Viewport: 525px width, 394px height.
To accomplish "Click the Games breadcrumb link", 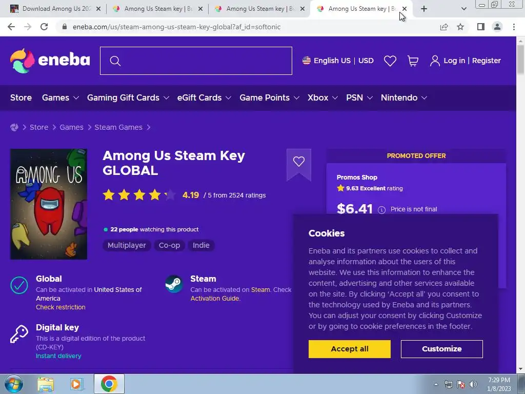I will 71,127.
